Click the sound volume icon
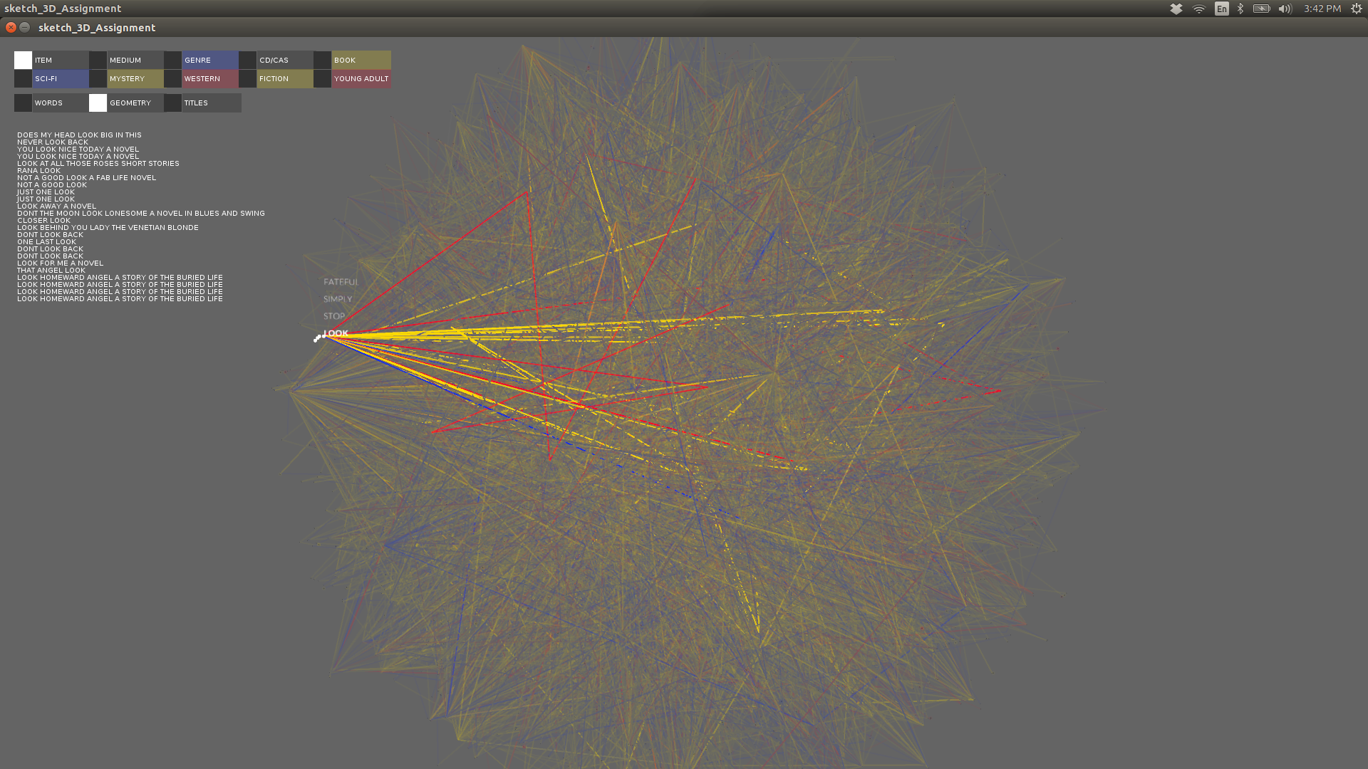 click(x=1285, y=9)
